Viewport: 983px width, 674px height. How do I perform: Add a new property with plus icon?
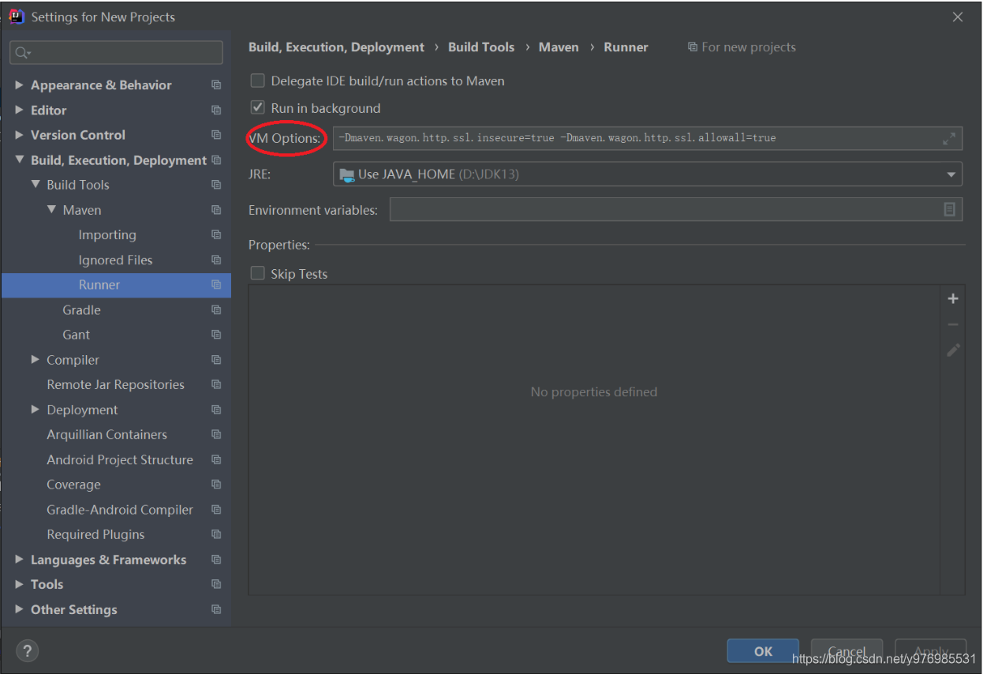[x=953, y=298]
